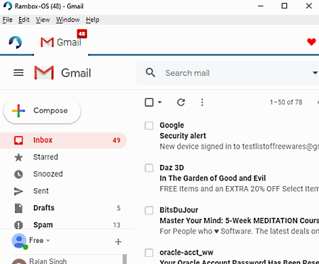319x264 pixels.
Task: Open the Inbox folder
Action: click(63, 140)
